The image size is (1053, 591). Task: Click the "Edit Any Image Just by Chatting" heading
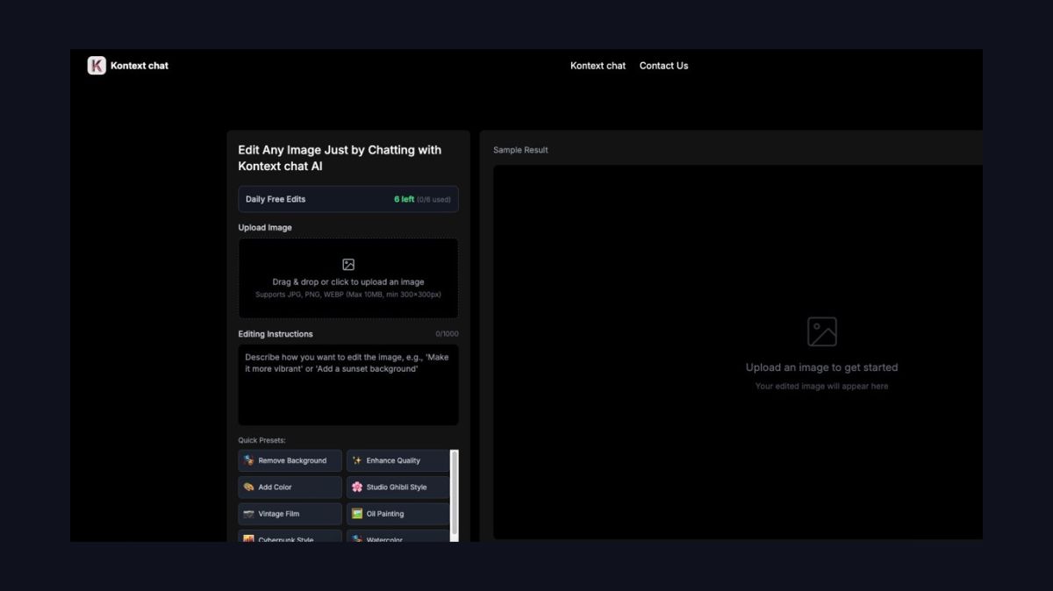[x=340, y=158]
